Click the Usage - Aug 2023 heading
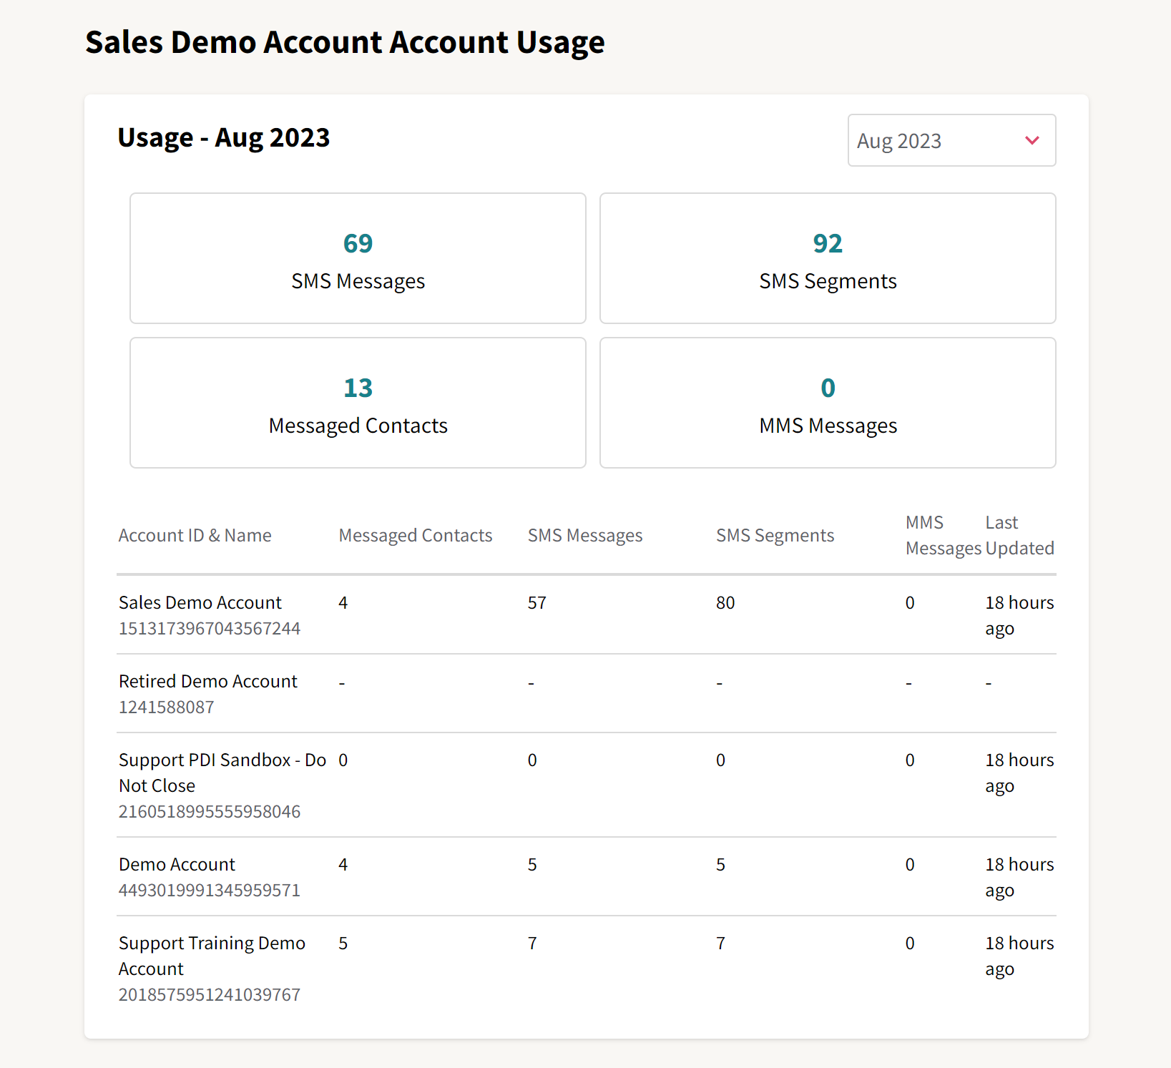The width and height of the screenshot is (1171, 1068). [224, 137]
